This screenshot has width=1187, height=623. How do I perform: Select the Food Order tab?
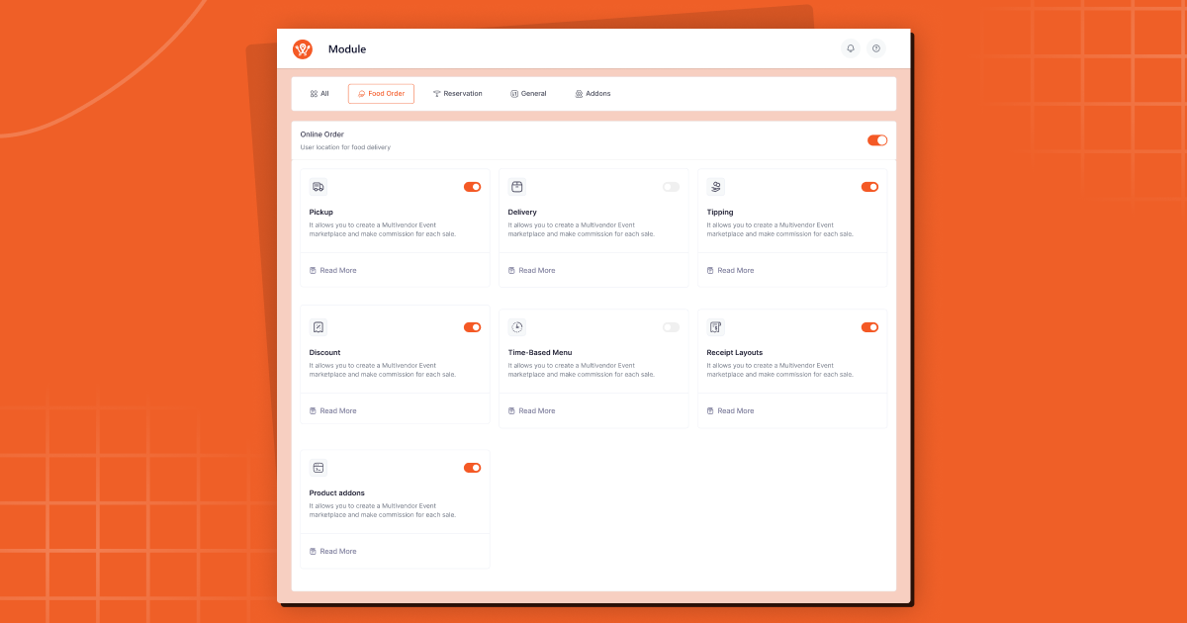pos(381,94)
